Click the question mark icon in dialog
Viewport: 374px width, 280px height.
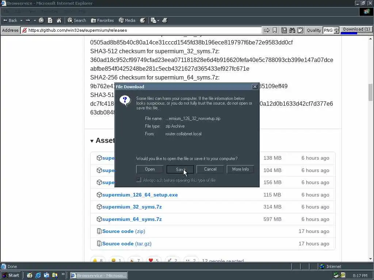tap(125, 101)
